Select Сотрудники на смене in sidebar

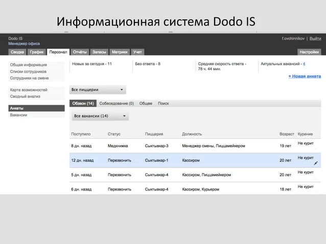coord(29,78)
